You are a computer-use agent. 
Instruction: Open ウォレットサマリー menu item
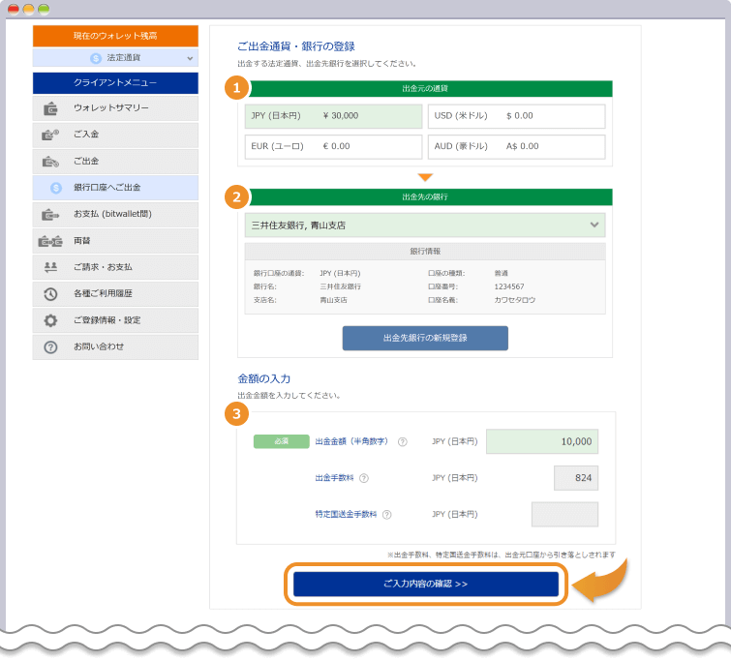click(x=115, y=108)
